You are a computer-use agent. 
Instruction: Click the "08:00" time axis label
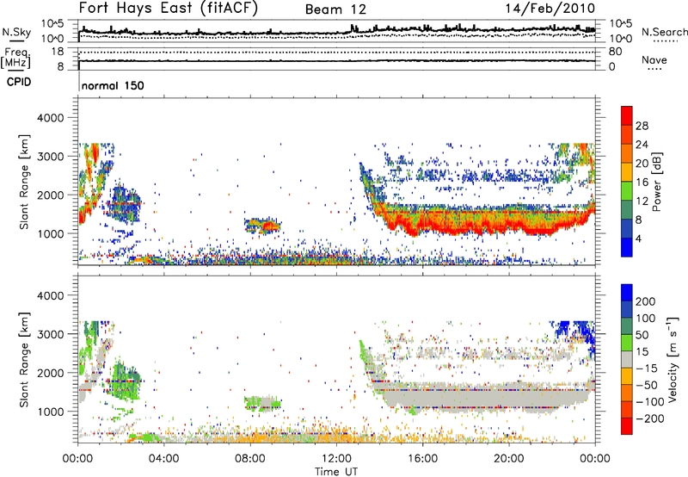point(250,459)
